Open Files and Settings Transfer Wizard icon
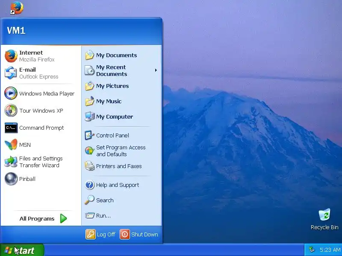Viewport: 342px width, 256px height. coord(11,162)
